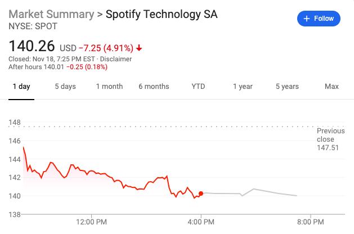
Task: Click the 4:00 PM time axis marker
Action: [x=201, y=222]
